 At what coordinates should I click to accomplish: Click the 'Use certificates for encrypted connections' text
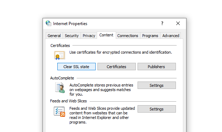pyautogui.click(x=121, y=52)
